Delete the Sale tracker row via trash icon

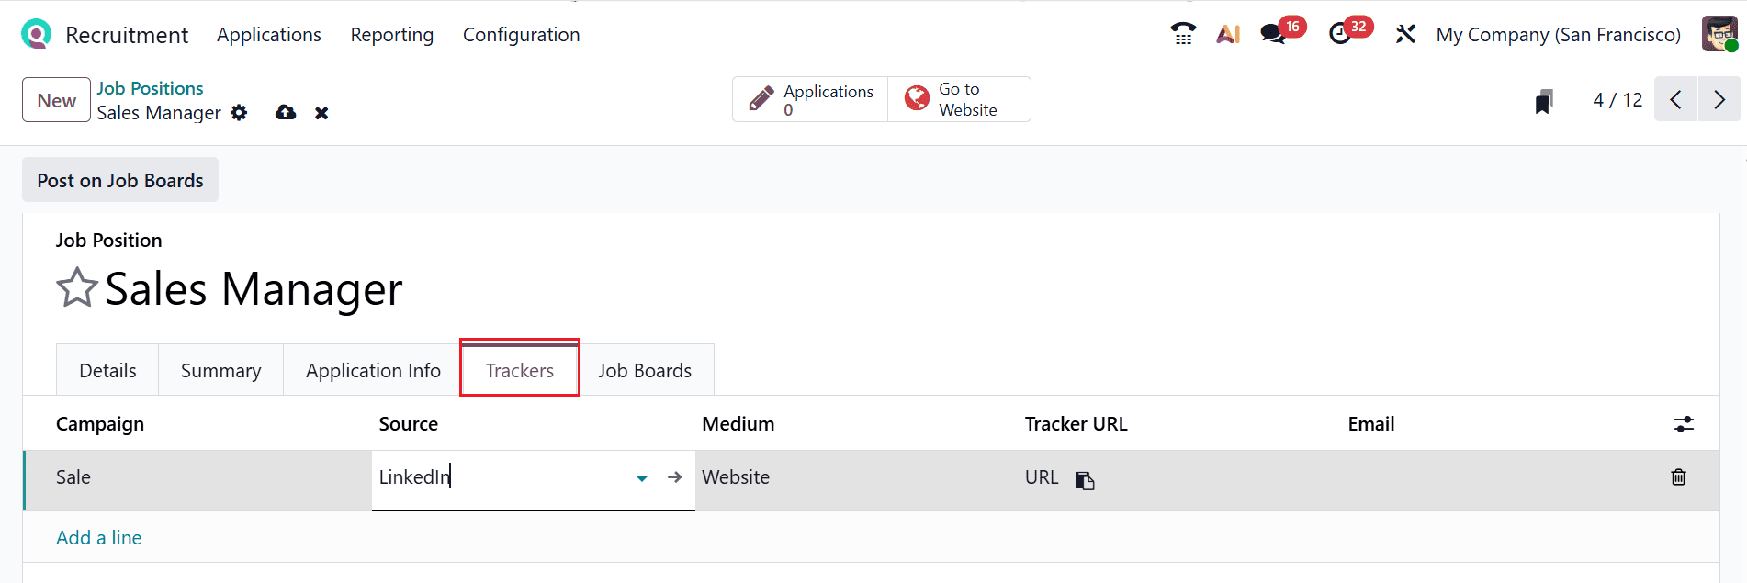point(1678,477)
